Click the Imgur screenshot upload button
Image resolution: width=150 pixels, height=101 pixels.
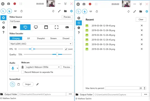pyautogui.click(x=28, y=84)
